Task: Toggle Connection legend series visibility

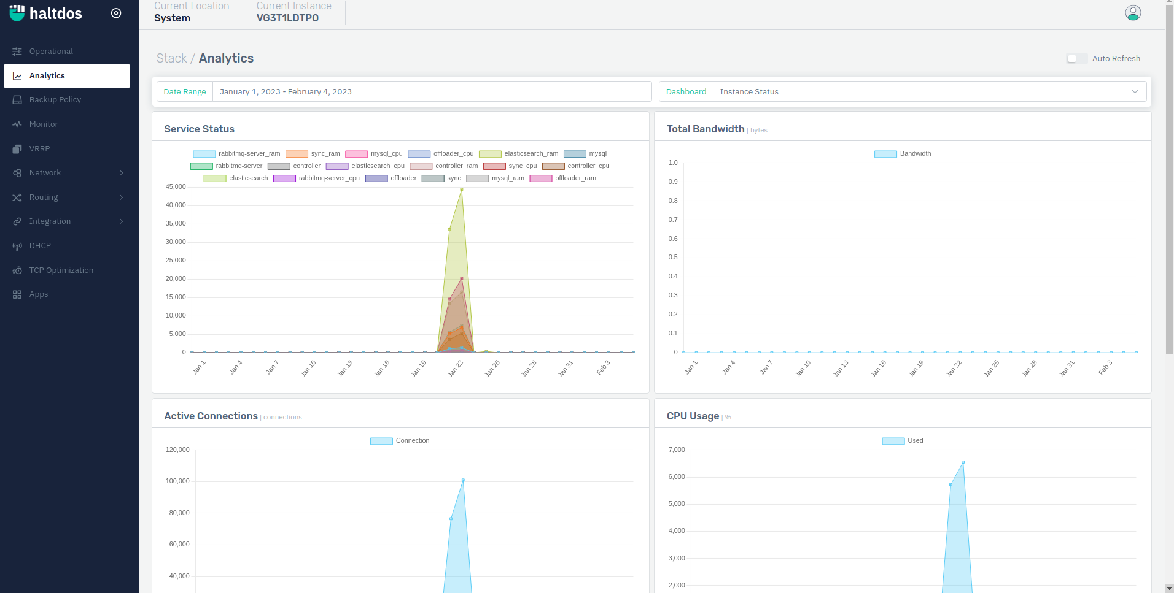Action: point(400,441)
